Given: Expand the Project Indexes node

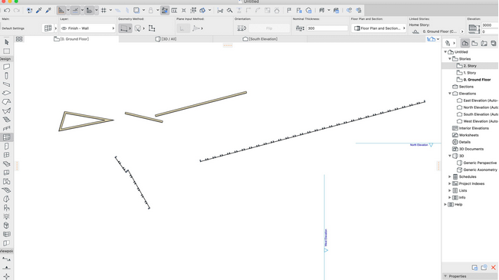Looking at the screenshot, I should (x=450, y=184).
